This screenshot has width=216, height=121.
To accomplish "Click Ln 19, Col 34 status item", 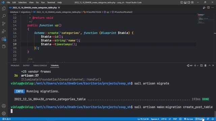I will pos(143,119).
